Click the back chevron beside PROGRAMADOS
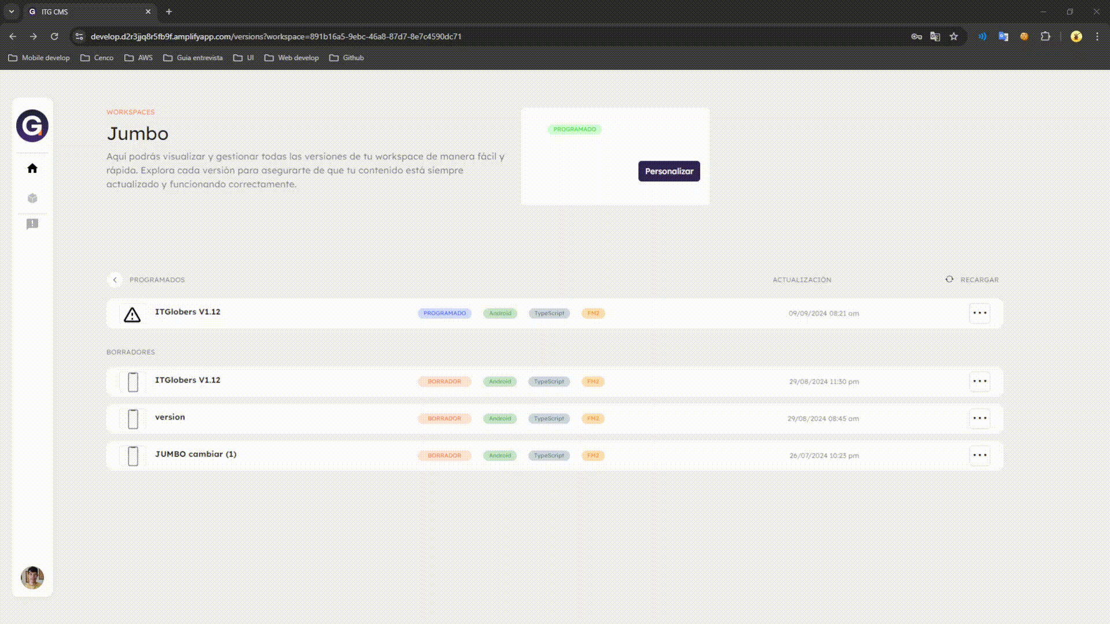 coord(115,280)
